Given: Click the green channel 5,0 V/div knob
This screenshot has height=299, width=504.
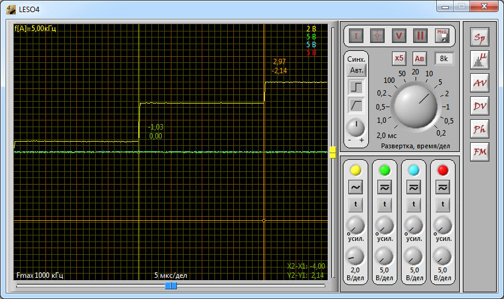Looking at the screenshot, I should coord(384,257).
